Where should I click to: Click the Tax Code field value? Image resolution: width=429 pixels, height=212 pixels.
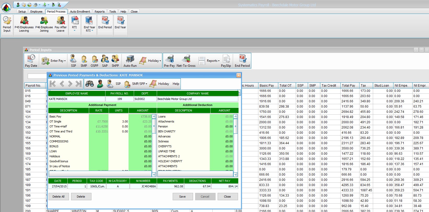pyautogui.click(x=97, y=186)
